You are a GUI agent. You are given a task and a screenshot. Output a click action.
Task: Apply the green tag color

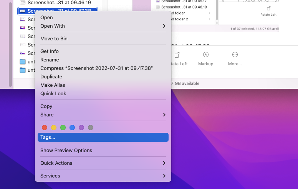63,128
